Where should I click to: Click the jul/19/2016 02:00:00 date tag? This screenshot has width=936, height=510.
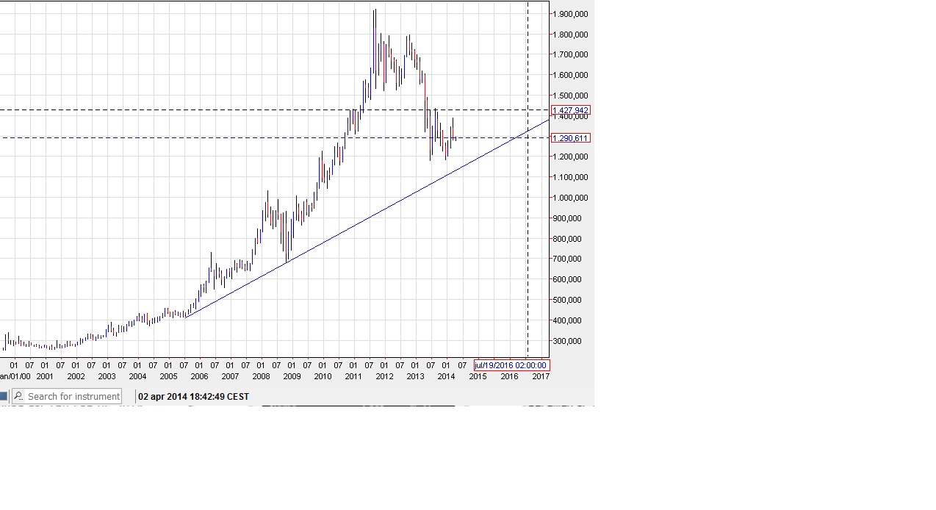511,365
